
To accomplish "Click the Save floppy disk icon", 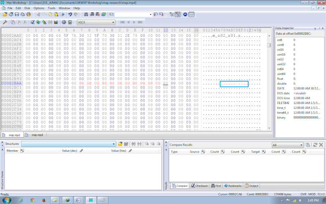I will (x=17, y=14).
